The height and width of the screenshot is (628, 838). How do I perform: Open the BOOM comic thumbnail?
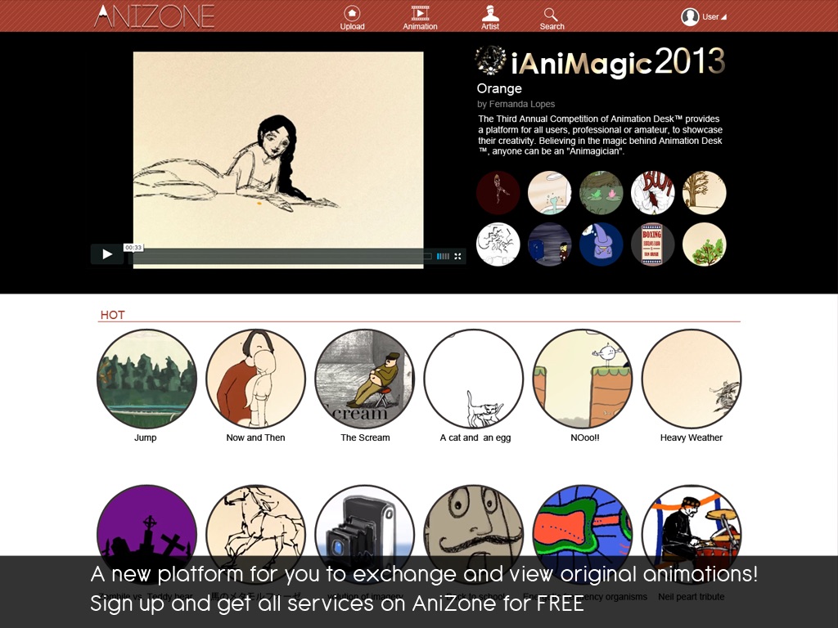pyautogui.click(x=652, y=193)
